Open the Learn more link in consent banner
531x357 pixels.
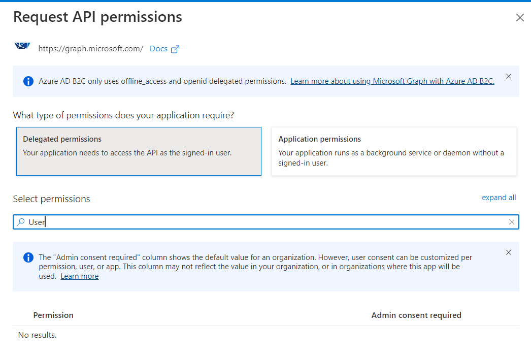80,276
